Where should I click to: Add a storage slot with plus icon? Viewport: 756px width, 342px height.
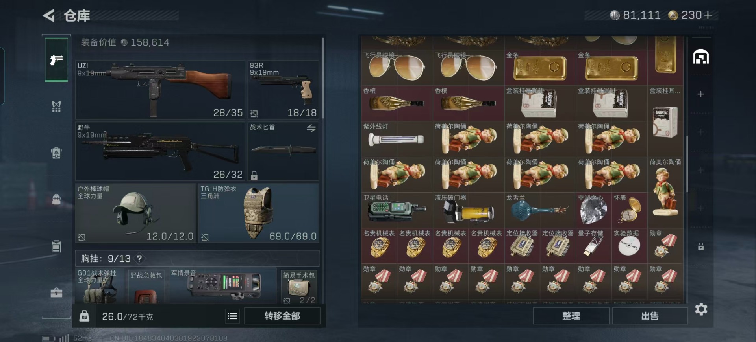701,94
